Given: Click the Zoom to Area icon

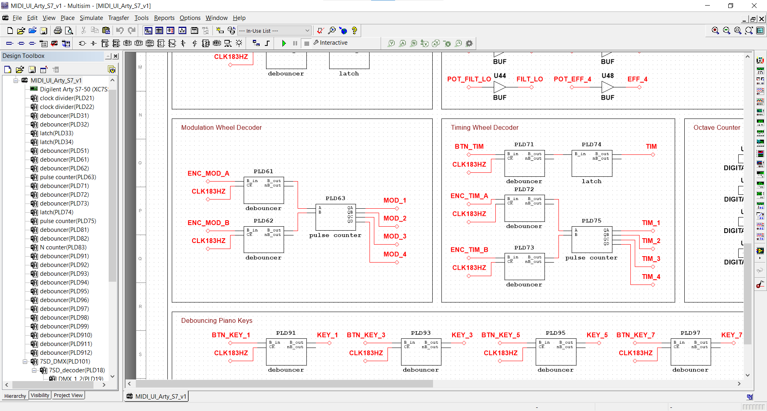Looking at the screenshot, I should coord(738,30).
